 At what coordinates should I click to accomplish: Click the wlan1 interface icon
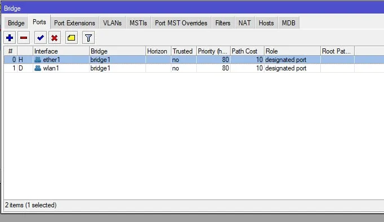38,68
